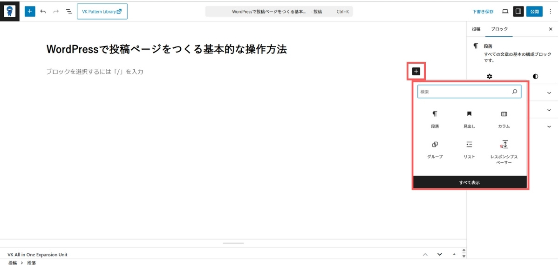Expand the second collapsed sidebar panel chevron

[549, 110]
